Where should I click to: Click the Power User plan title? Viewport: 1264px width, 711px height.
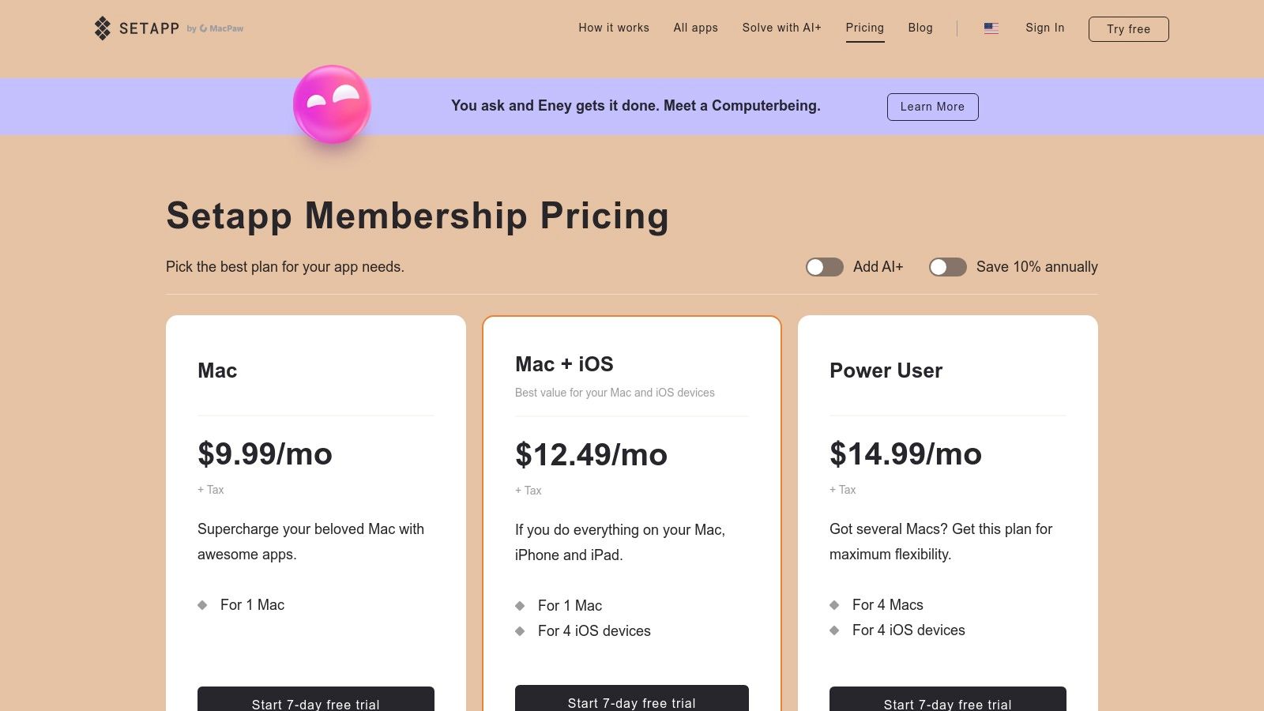click(x=886, y=371)
